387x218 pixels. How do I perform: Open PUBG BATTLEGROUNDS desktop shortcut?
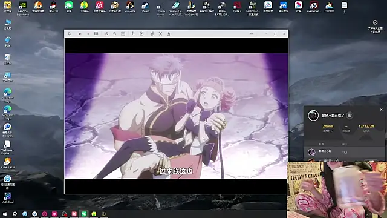tap(222, 8)
